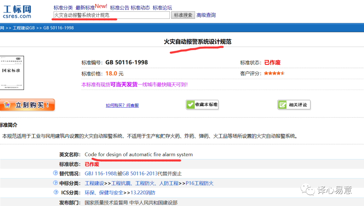Screen dimensions: 364x206
Task: Open 相关评论 related comments
Action: (294, 105)
